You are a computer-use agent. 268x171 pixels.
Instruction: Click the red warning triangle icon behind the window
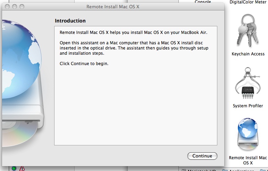(22, 169)
